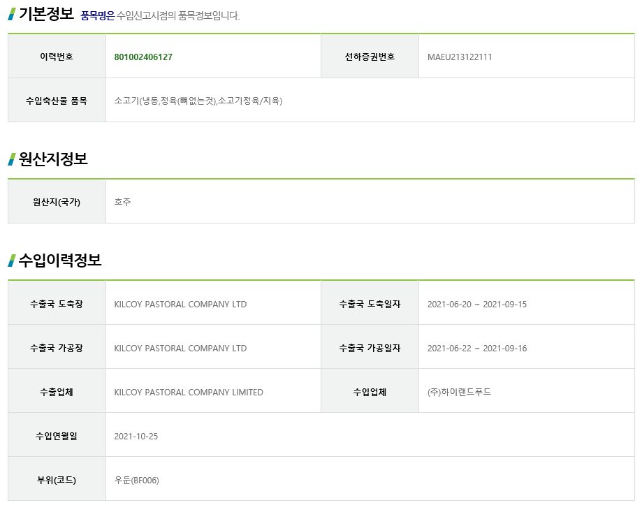The image size is (642, 505).
Task: Click the processing date range 2021-06-22 ~ 2021-09-16
Action: 477,349
